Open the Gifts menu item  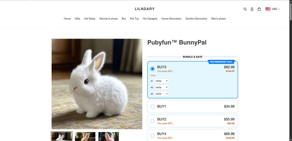(78, 18)
